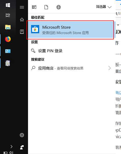121x154 pixels.
Task: Open the notebook icon in the search sidebar
Action: [x=22, y=32]
